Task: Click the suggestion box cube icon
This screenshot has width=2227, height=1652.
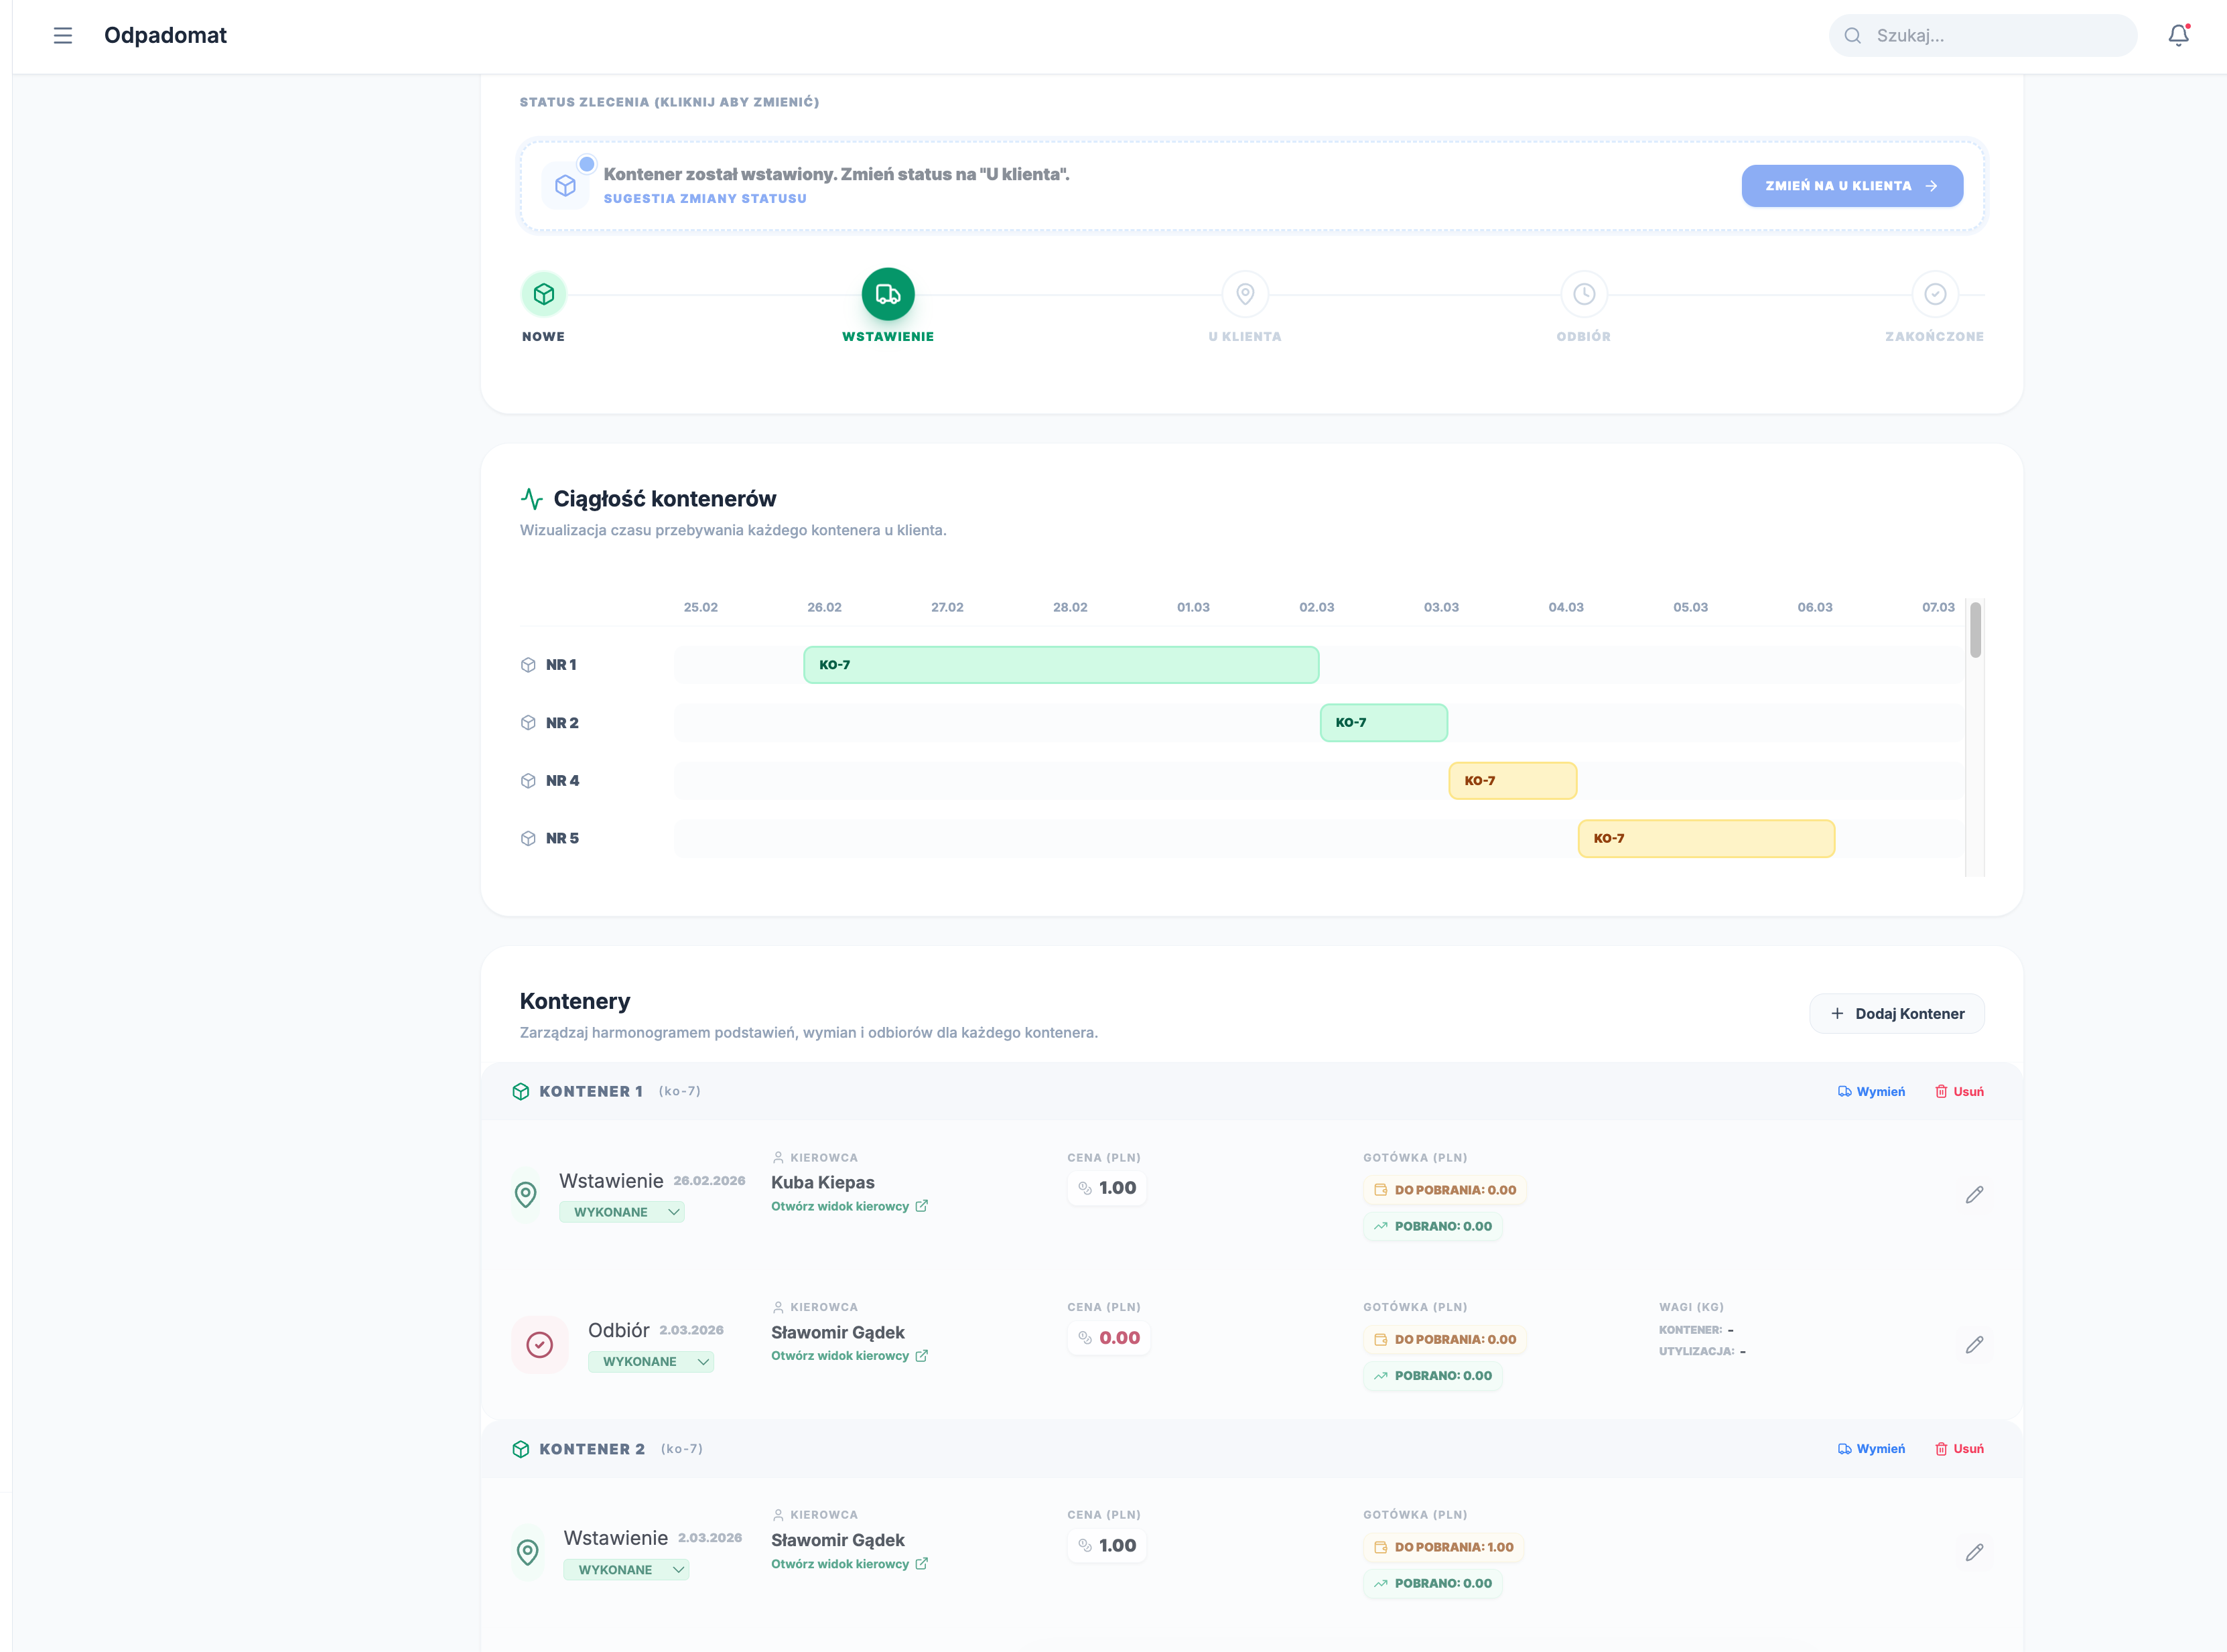Action: pos(565,186)
